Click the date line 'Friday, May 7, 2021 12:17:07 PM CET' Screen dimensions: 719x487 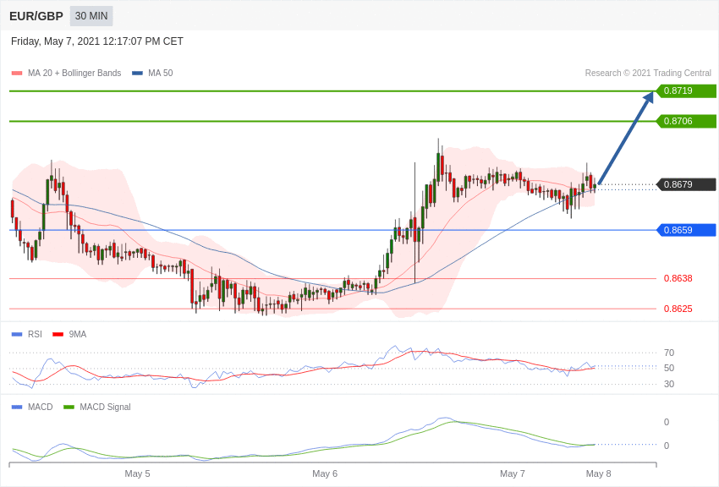tap(97, 41)
